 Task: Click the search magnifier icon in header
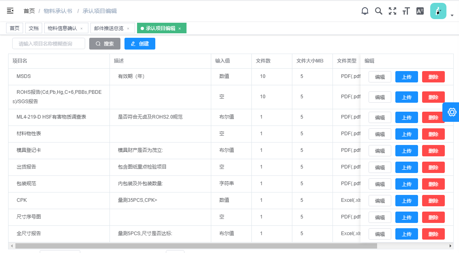(x=379, y=11)
